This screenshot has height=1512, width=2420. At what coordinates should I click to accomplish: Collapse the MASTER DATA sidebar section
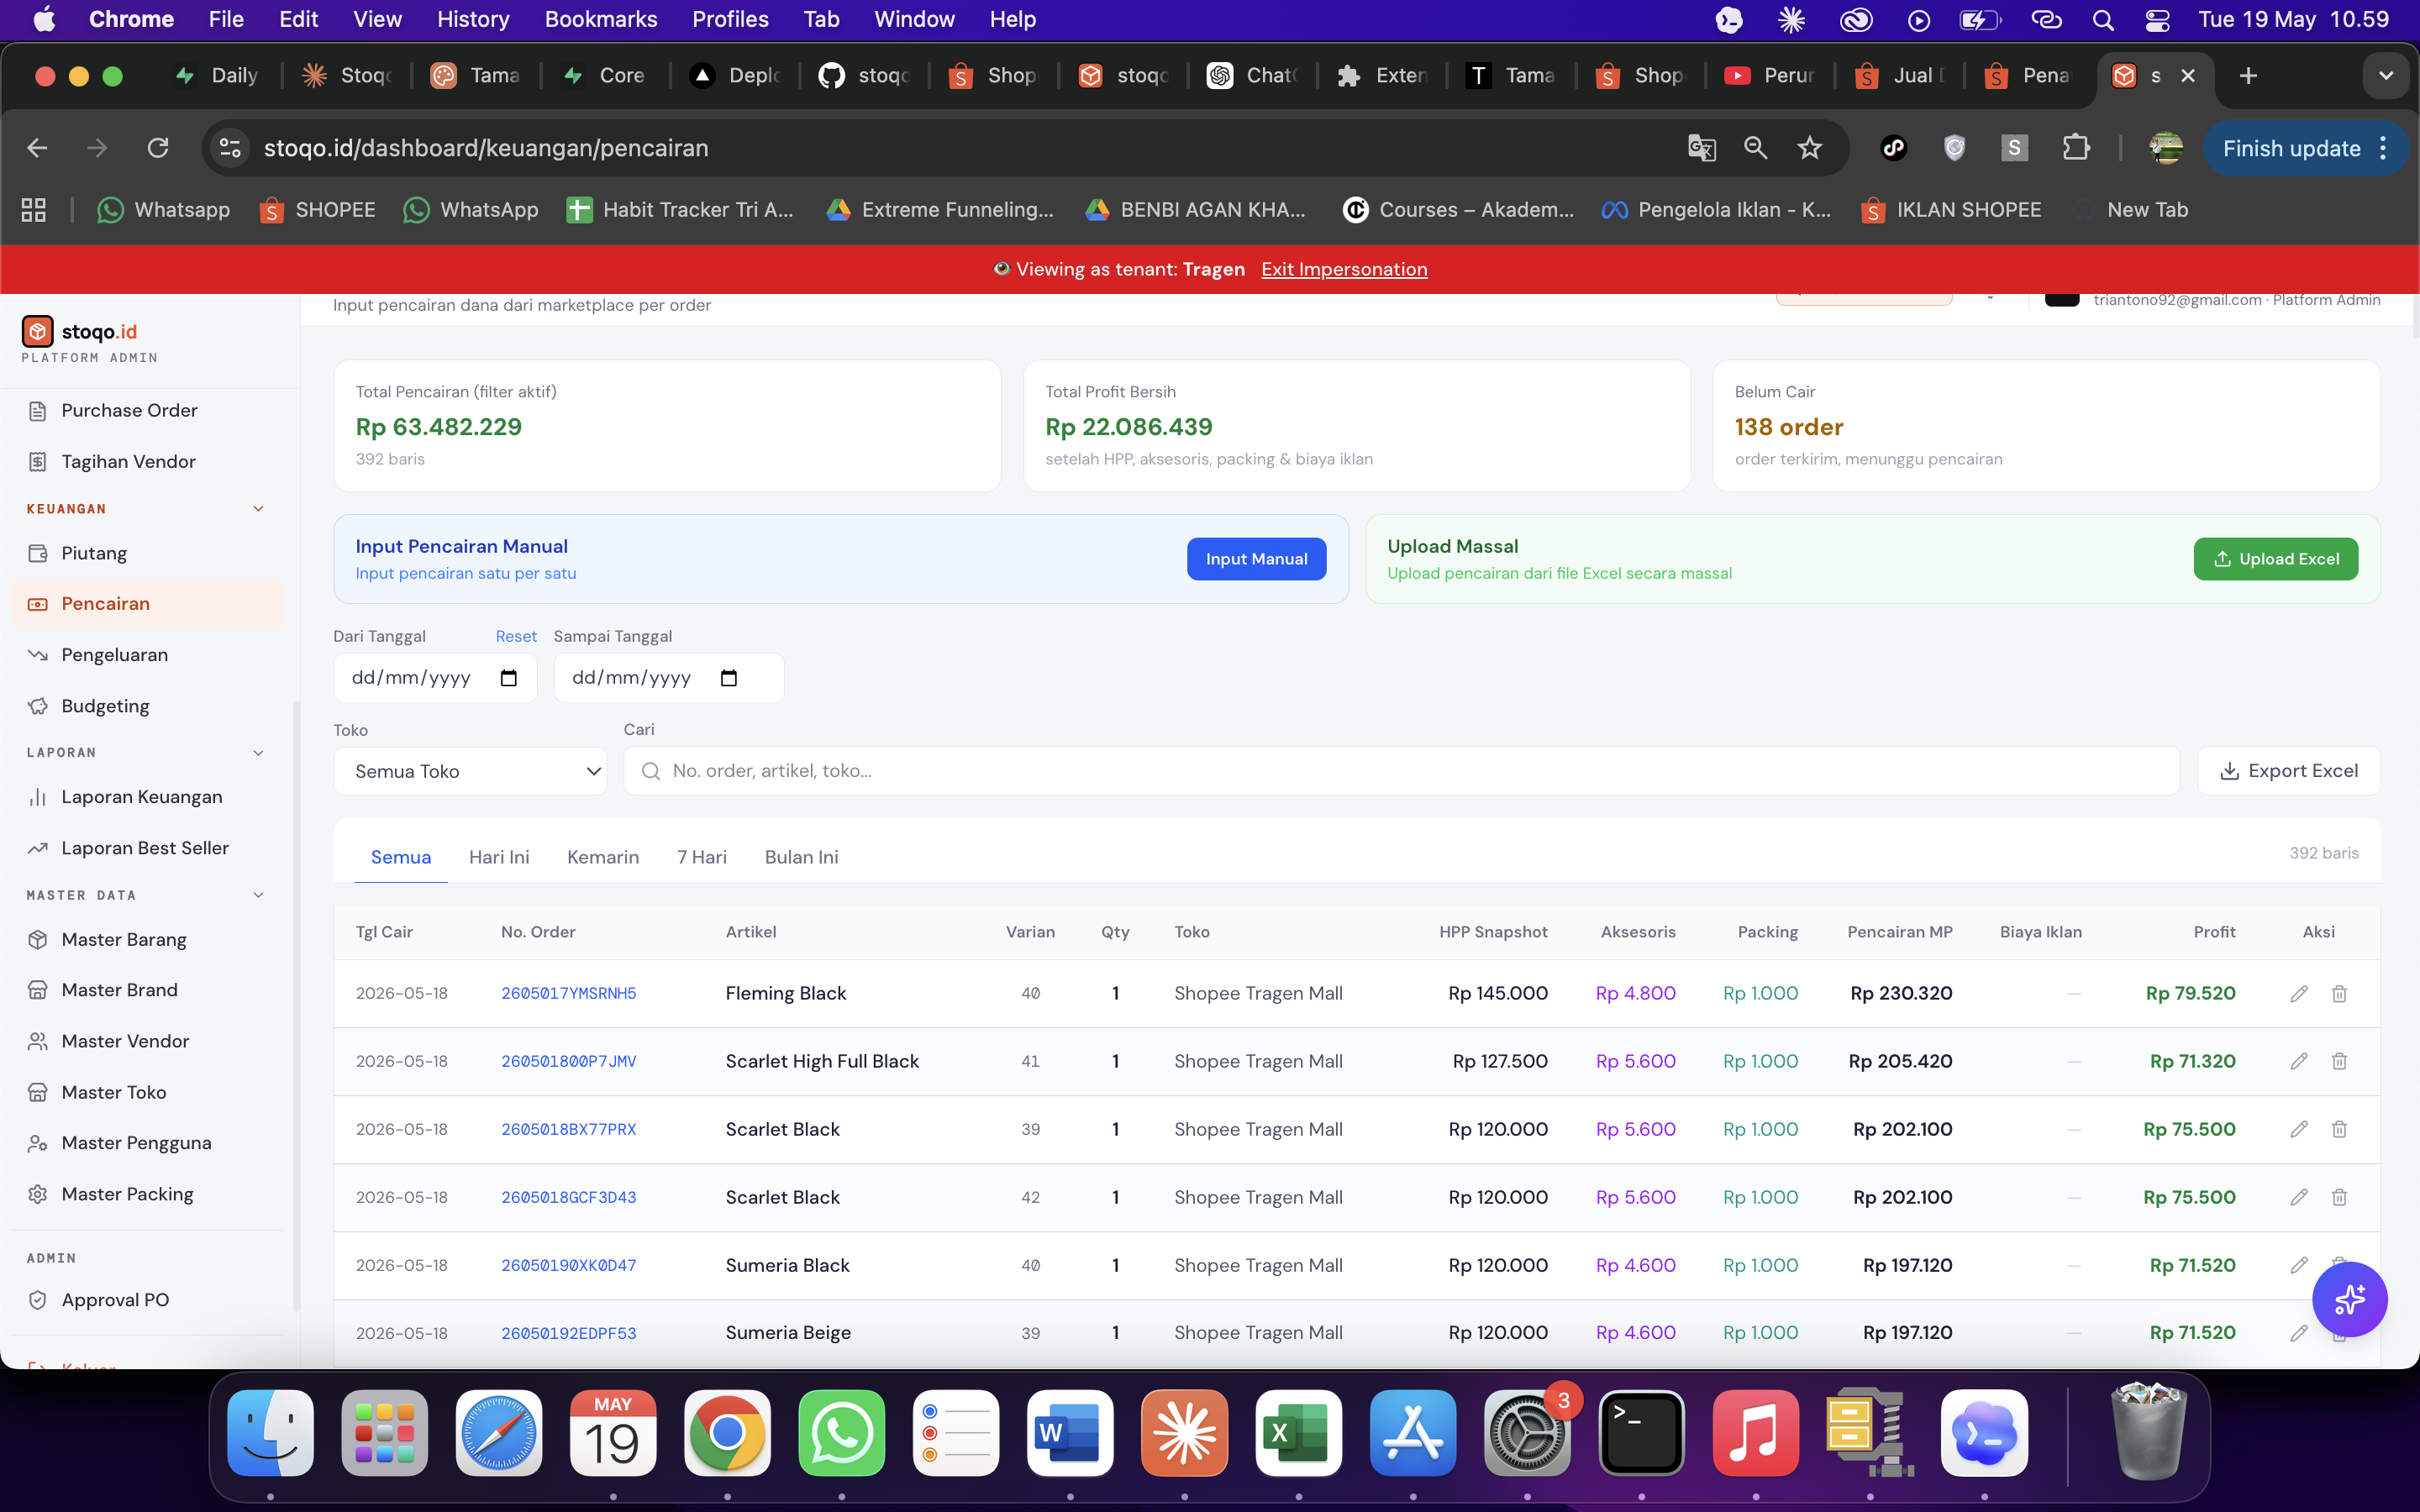[258, 895]
